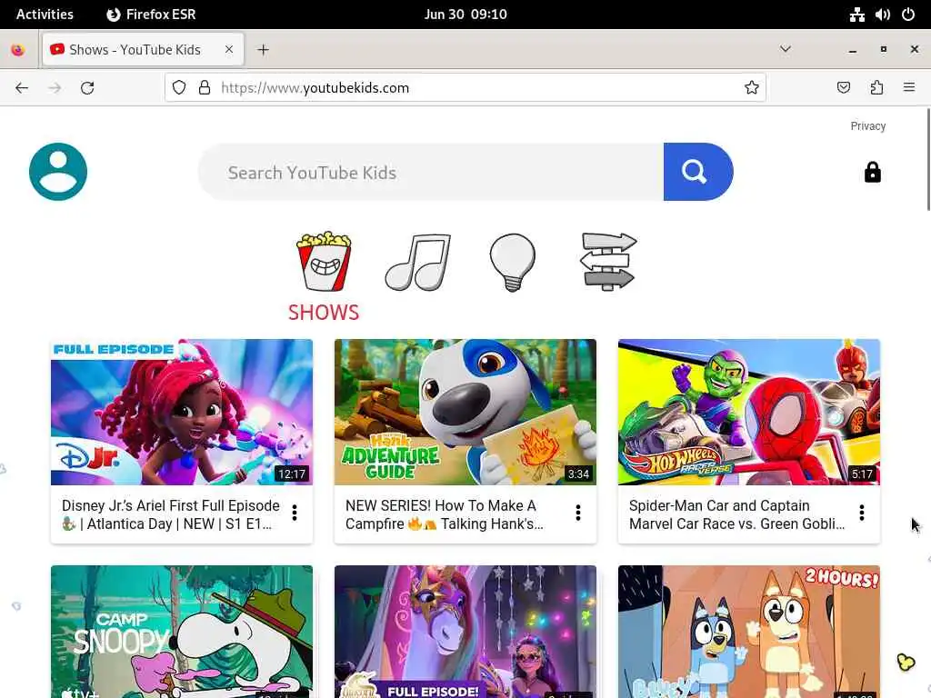Focus the Search YouTube Kids field
This screenshot has width=931, height=698.
(432, 172)
